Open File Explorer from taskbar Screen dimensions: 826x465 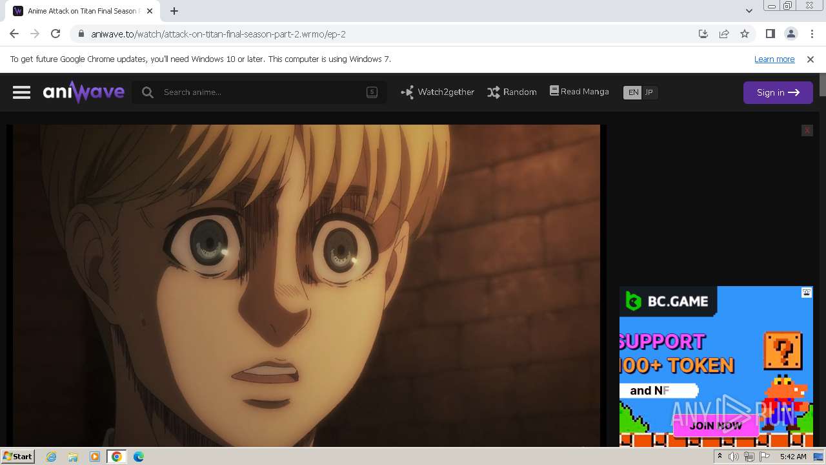click(73, 457)
